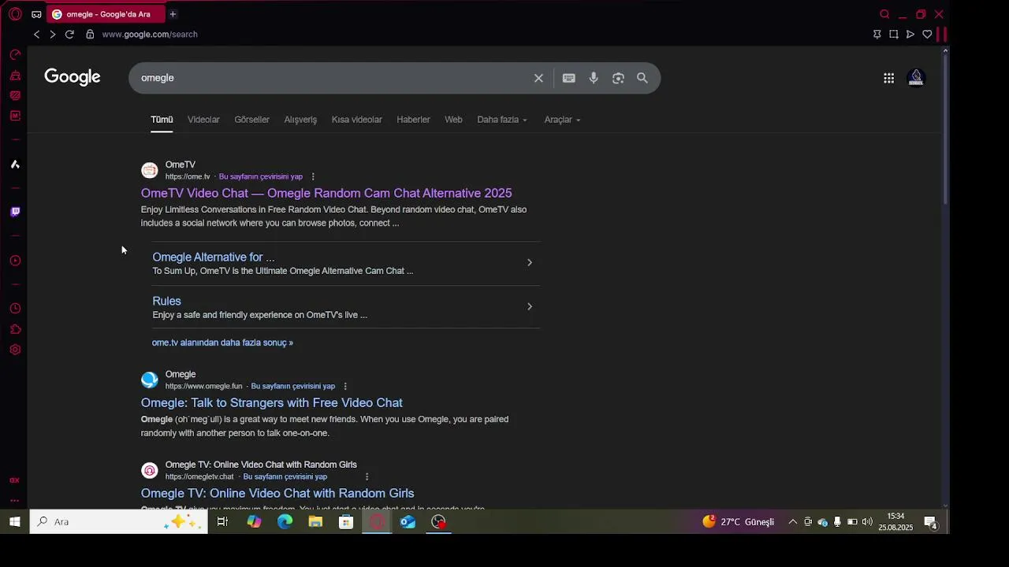This screenshot has width=1009, height=567.
Task: View site security padlock information
Action: coord(90,35)
